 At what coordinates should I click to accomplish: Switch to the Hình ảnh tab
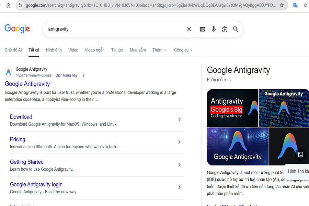point(54,50)
